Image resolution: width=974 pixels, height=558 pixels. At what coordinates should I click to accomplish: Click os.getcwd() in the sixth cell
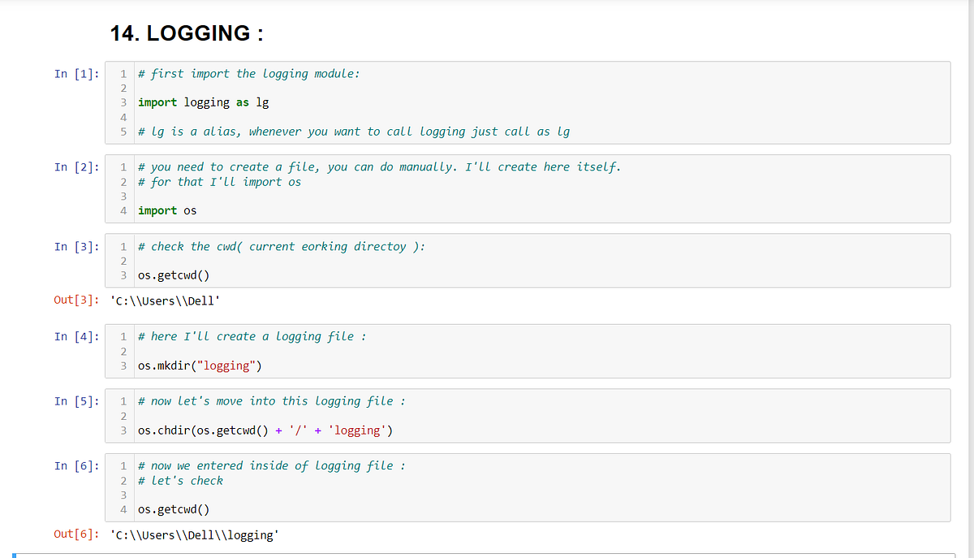point(174,510)
